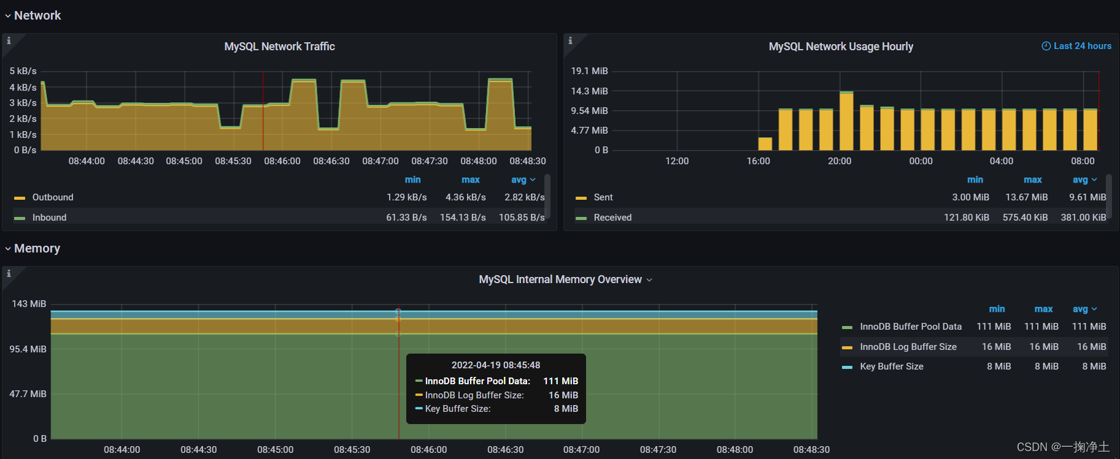Image resolution: width=1120 pixels, height=459 pixels.
Task: Toggle InnoDB Buffer Pool Data series
Action: (x=911, y=327)
